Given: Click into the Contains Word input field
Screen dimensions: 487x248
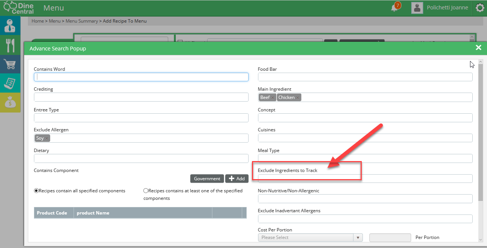Looking at the screenshot, I should coord(141,77).
